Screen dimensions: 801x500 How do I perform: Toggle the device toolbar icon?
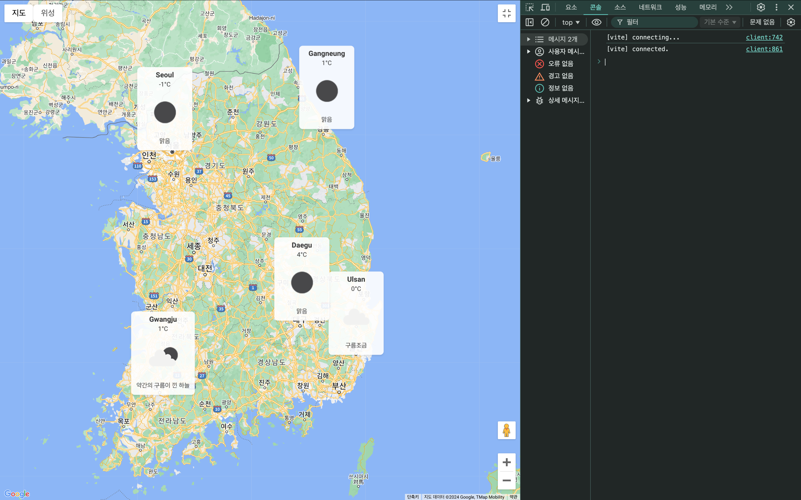tap(545, 7)
